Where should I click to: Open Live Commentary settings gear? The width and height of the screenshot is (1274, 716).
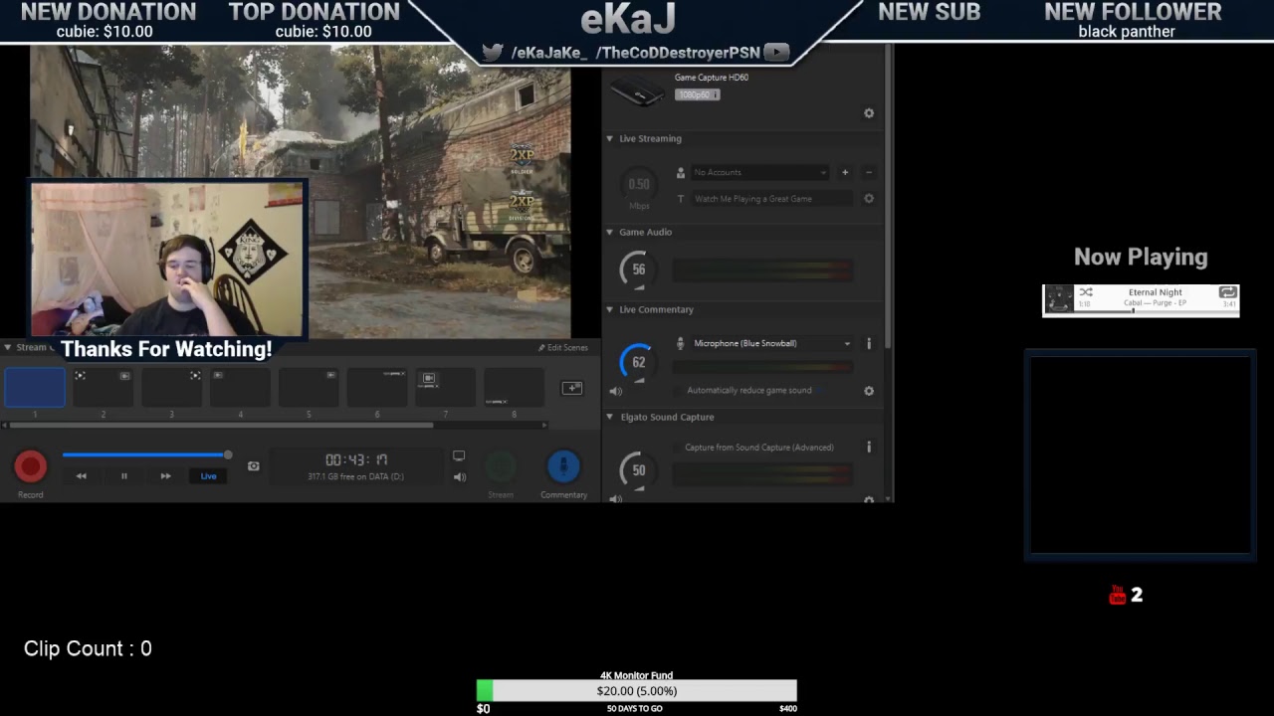pos(869,392)
